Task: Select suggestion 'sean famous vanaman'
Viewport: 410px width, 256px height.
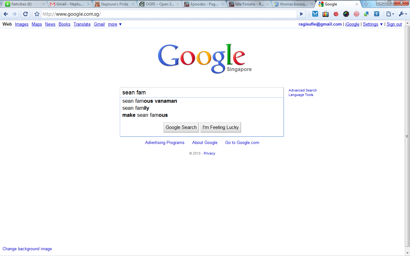Action: point(202,101)
